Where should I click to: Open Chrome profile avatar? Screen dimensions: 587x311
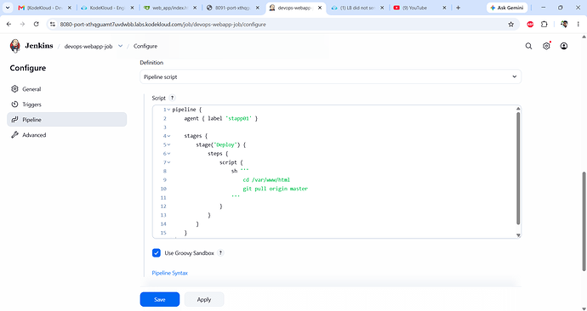click(x=564, y=25)
